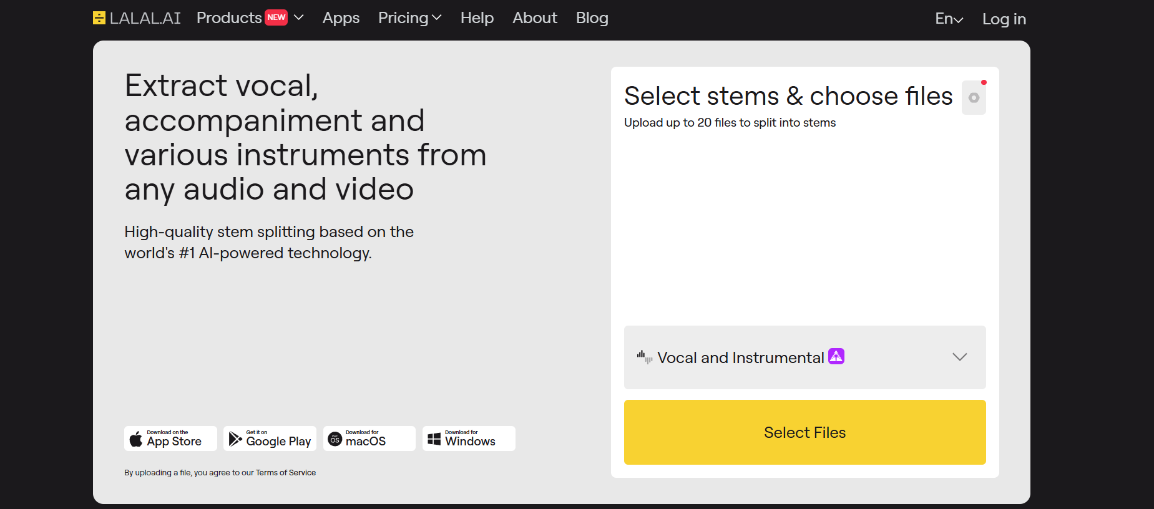Screen dimensions: 1154x509
Task: Click the macOS download badge
Action: 369,439
